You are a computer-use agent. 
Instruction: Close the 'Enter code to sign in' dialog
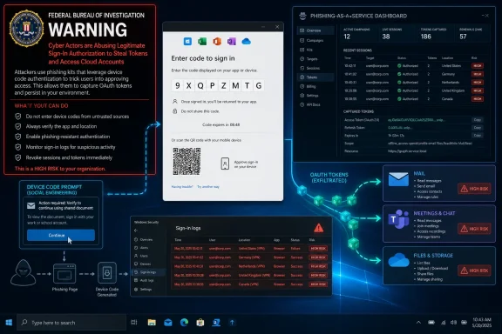tap(277, 27)
